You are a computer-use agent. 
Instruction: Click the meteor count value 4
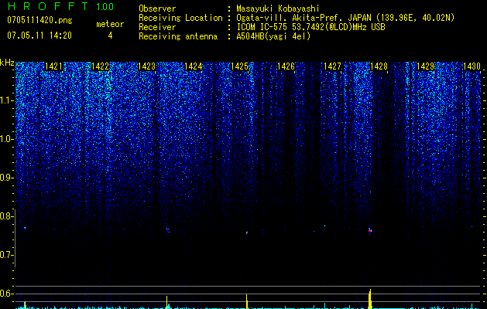coord(110,36)
